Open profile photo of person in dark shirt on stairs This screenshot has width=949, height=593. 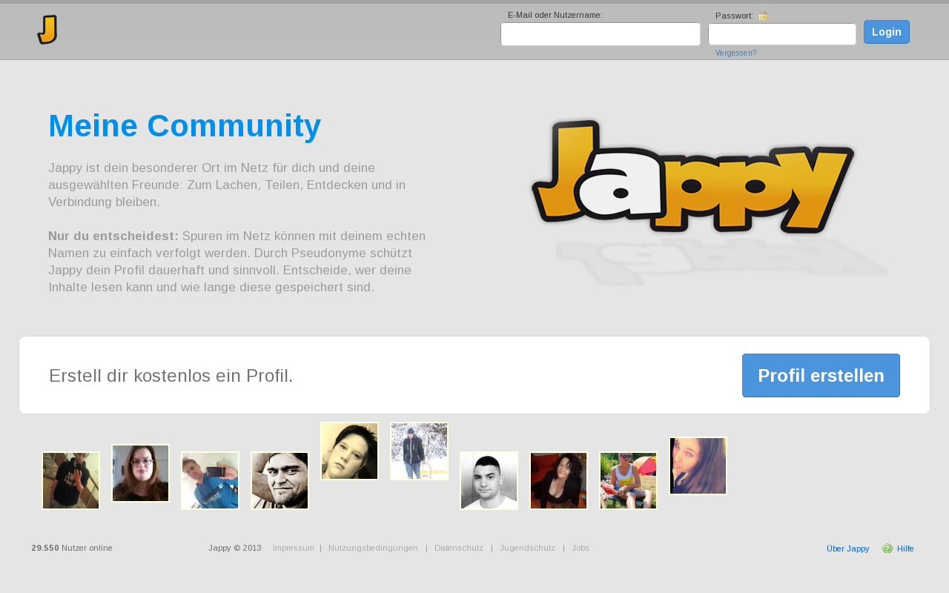tap(70, 480)
